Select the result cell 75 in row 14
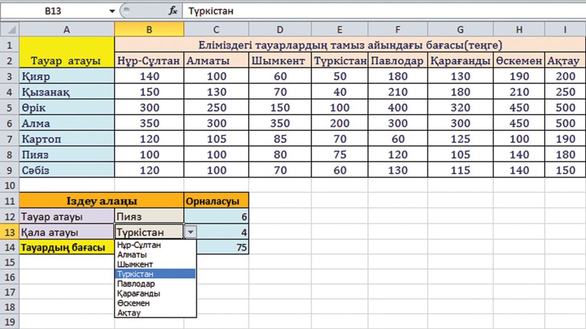The width and height of the screenshot is (586, 329). point(222,247)
